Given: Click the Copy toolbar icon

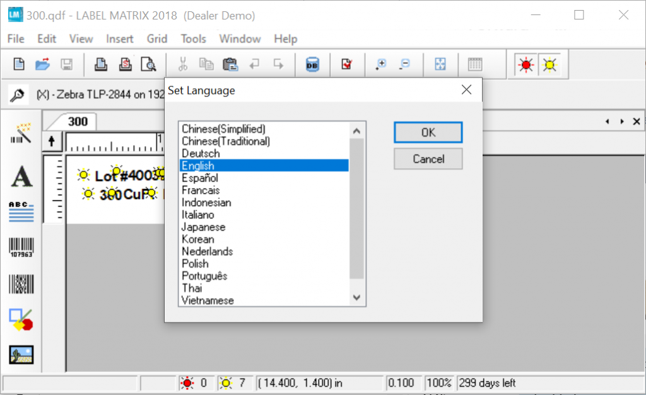Looking at the screenshot, I should point(206,64).
